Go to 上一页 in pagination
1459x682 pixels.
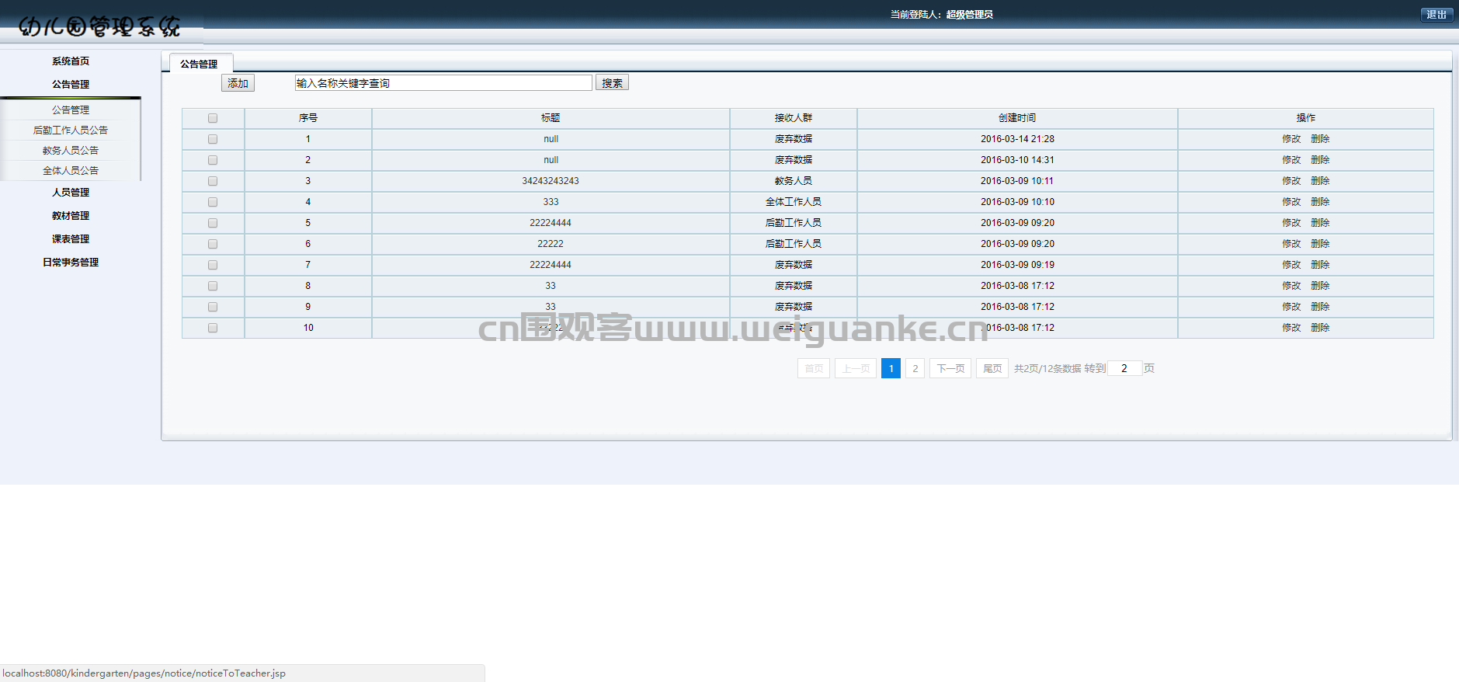[856, 368]
